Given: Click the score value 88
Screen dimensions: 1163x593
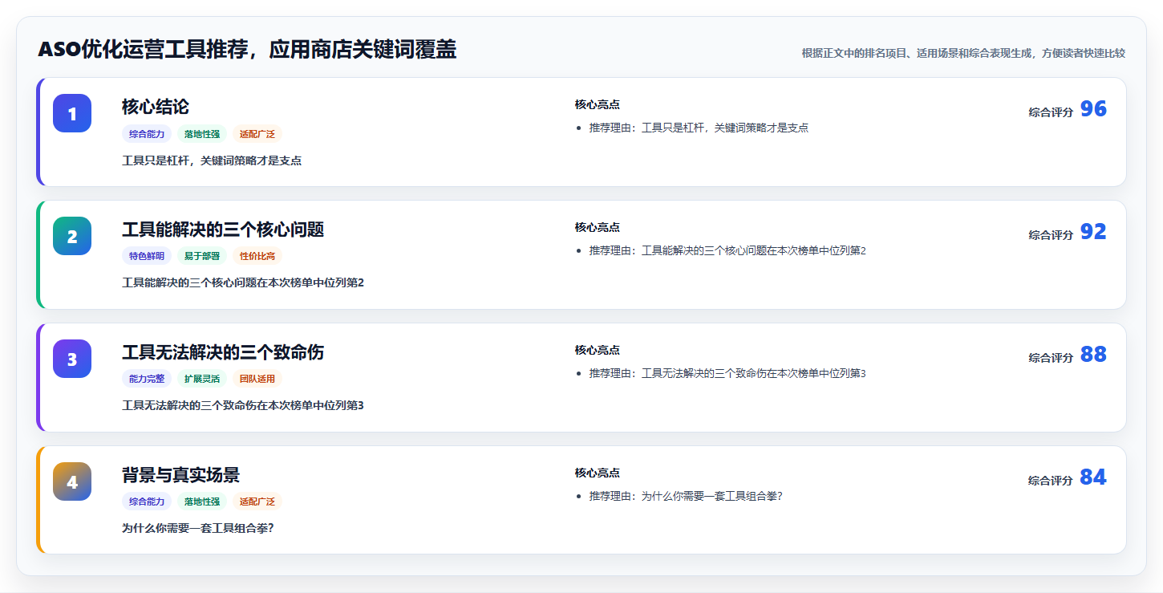Looking at the screenshot, I should click(1093, 355).
